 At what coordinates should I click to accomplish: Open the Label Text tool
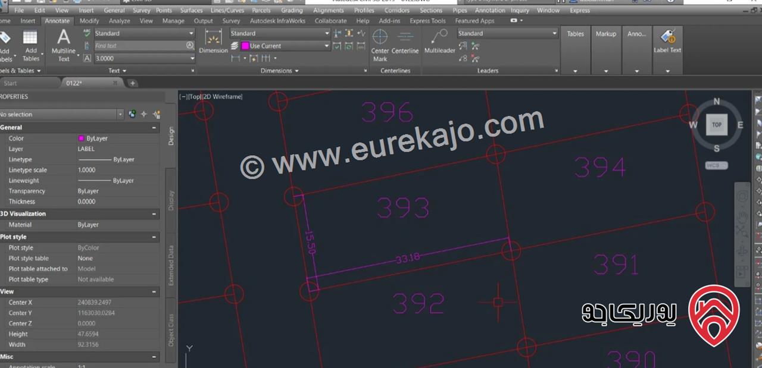pos(667,42)
